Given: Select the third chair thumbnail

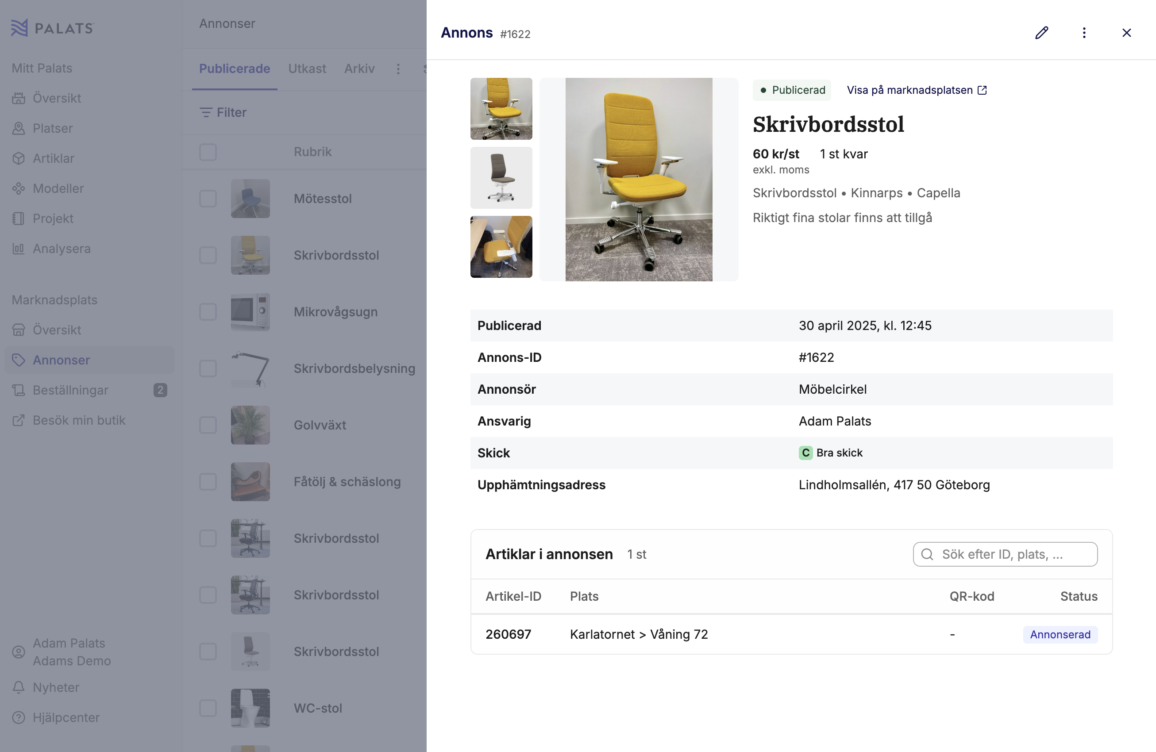Looking at the screenshot, I should [501, 247].
